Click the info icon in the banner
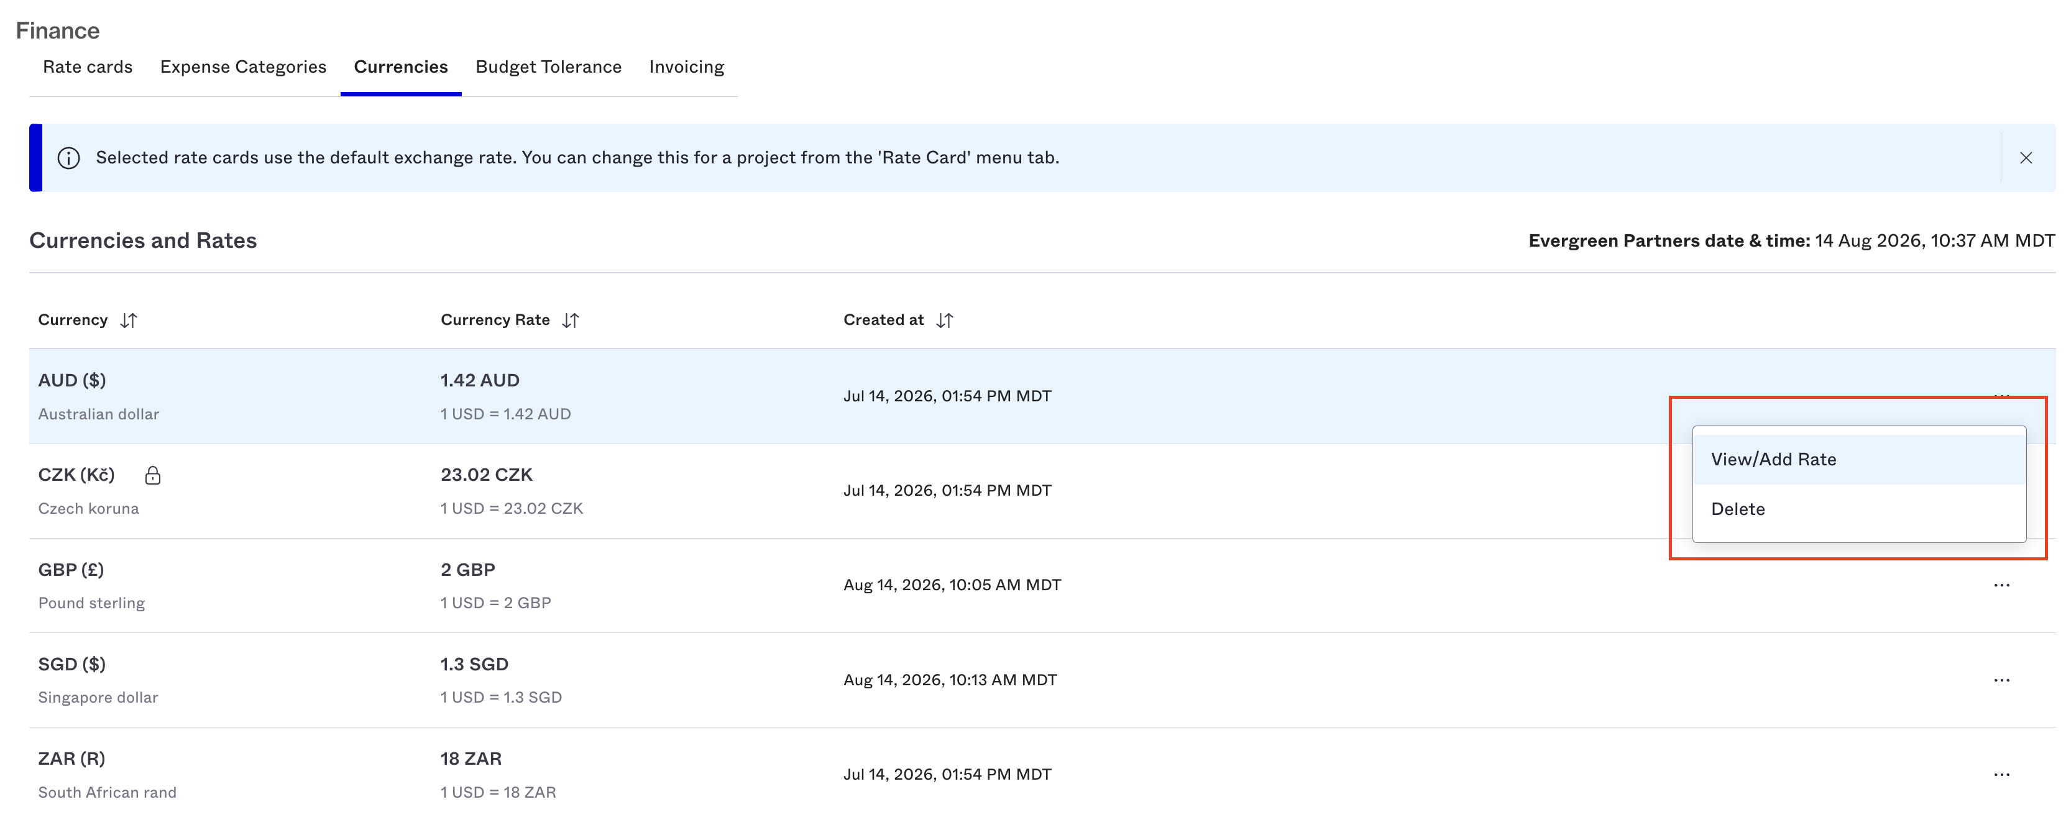2071x830 pixels. click(x=69, y=158)
